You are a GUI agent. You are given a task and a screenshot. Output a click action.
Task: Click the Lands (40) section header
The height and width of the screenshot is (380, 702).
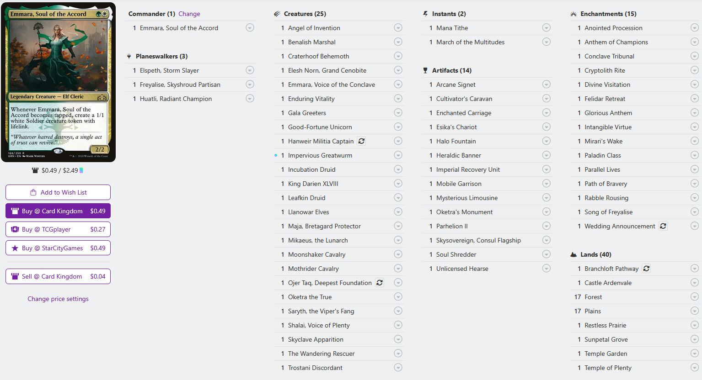pyautogui.click(x=596, y=254)
